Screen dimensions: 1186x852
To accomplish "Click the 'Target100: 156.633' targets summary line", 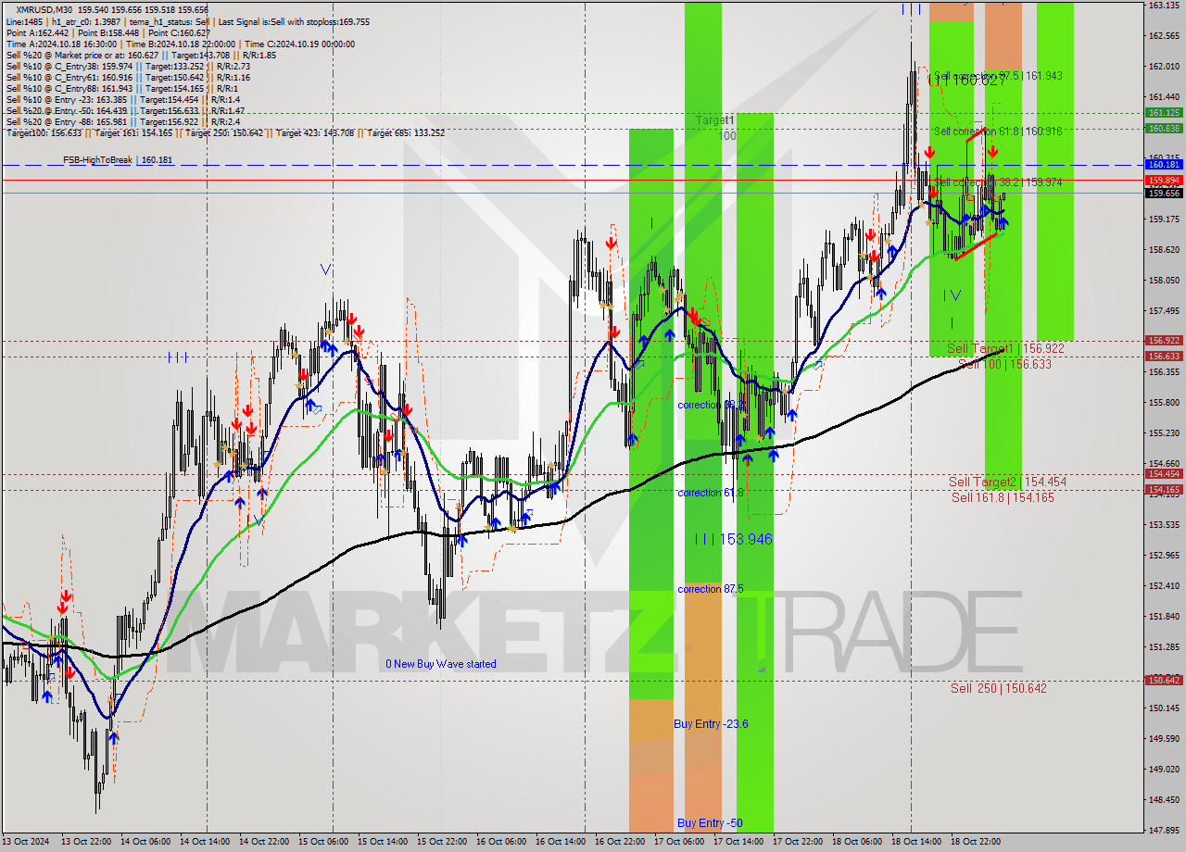I will click(225, 132).
